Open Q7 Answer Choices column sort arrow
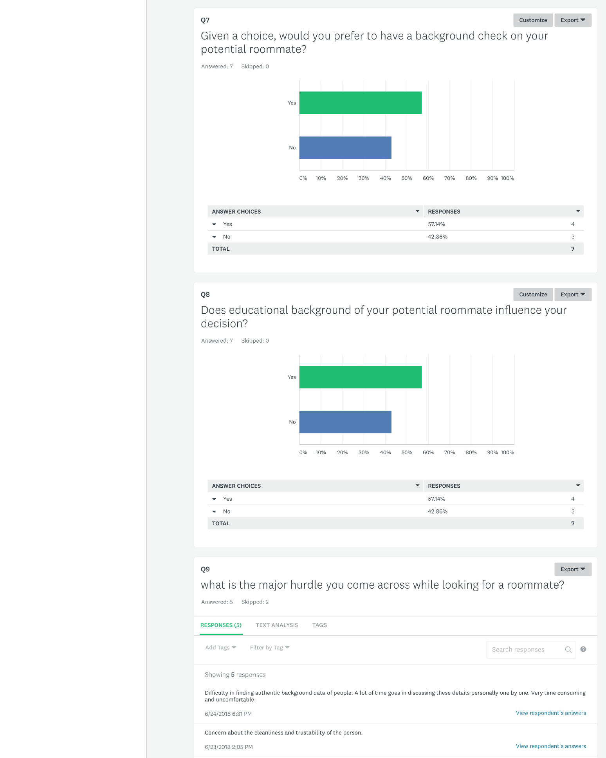This screenshot has width=606, height=758. coord(417,211)
